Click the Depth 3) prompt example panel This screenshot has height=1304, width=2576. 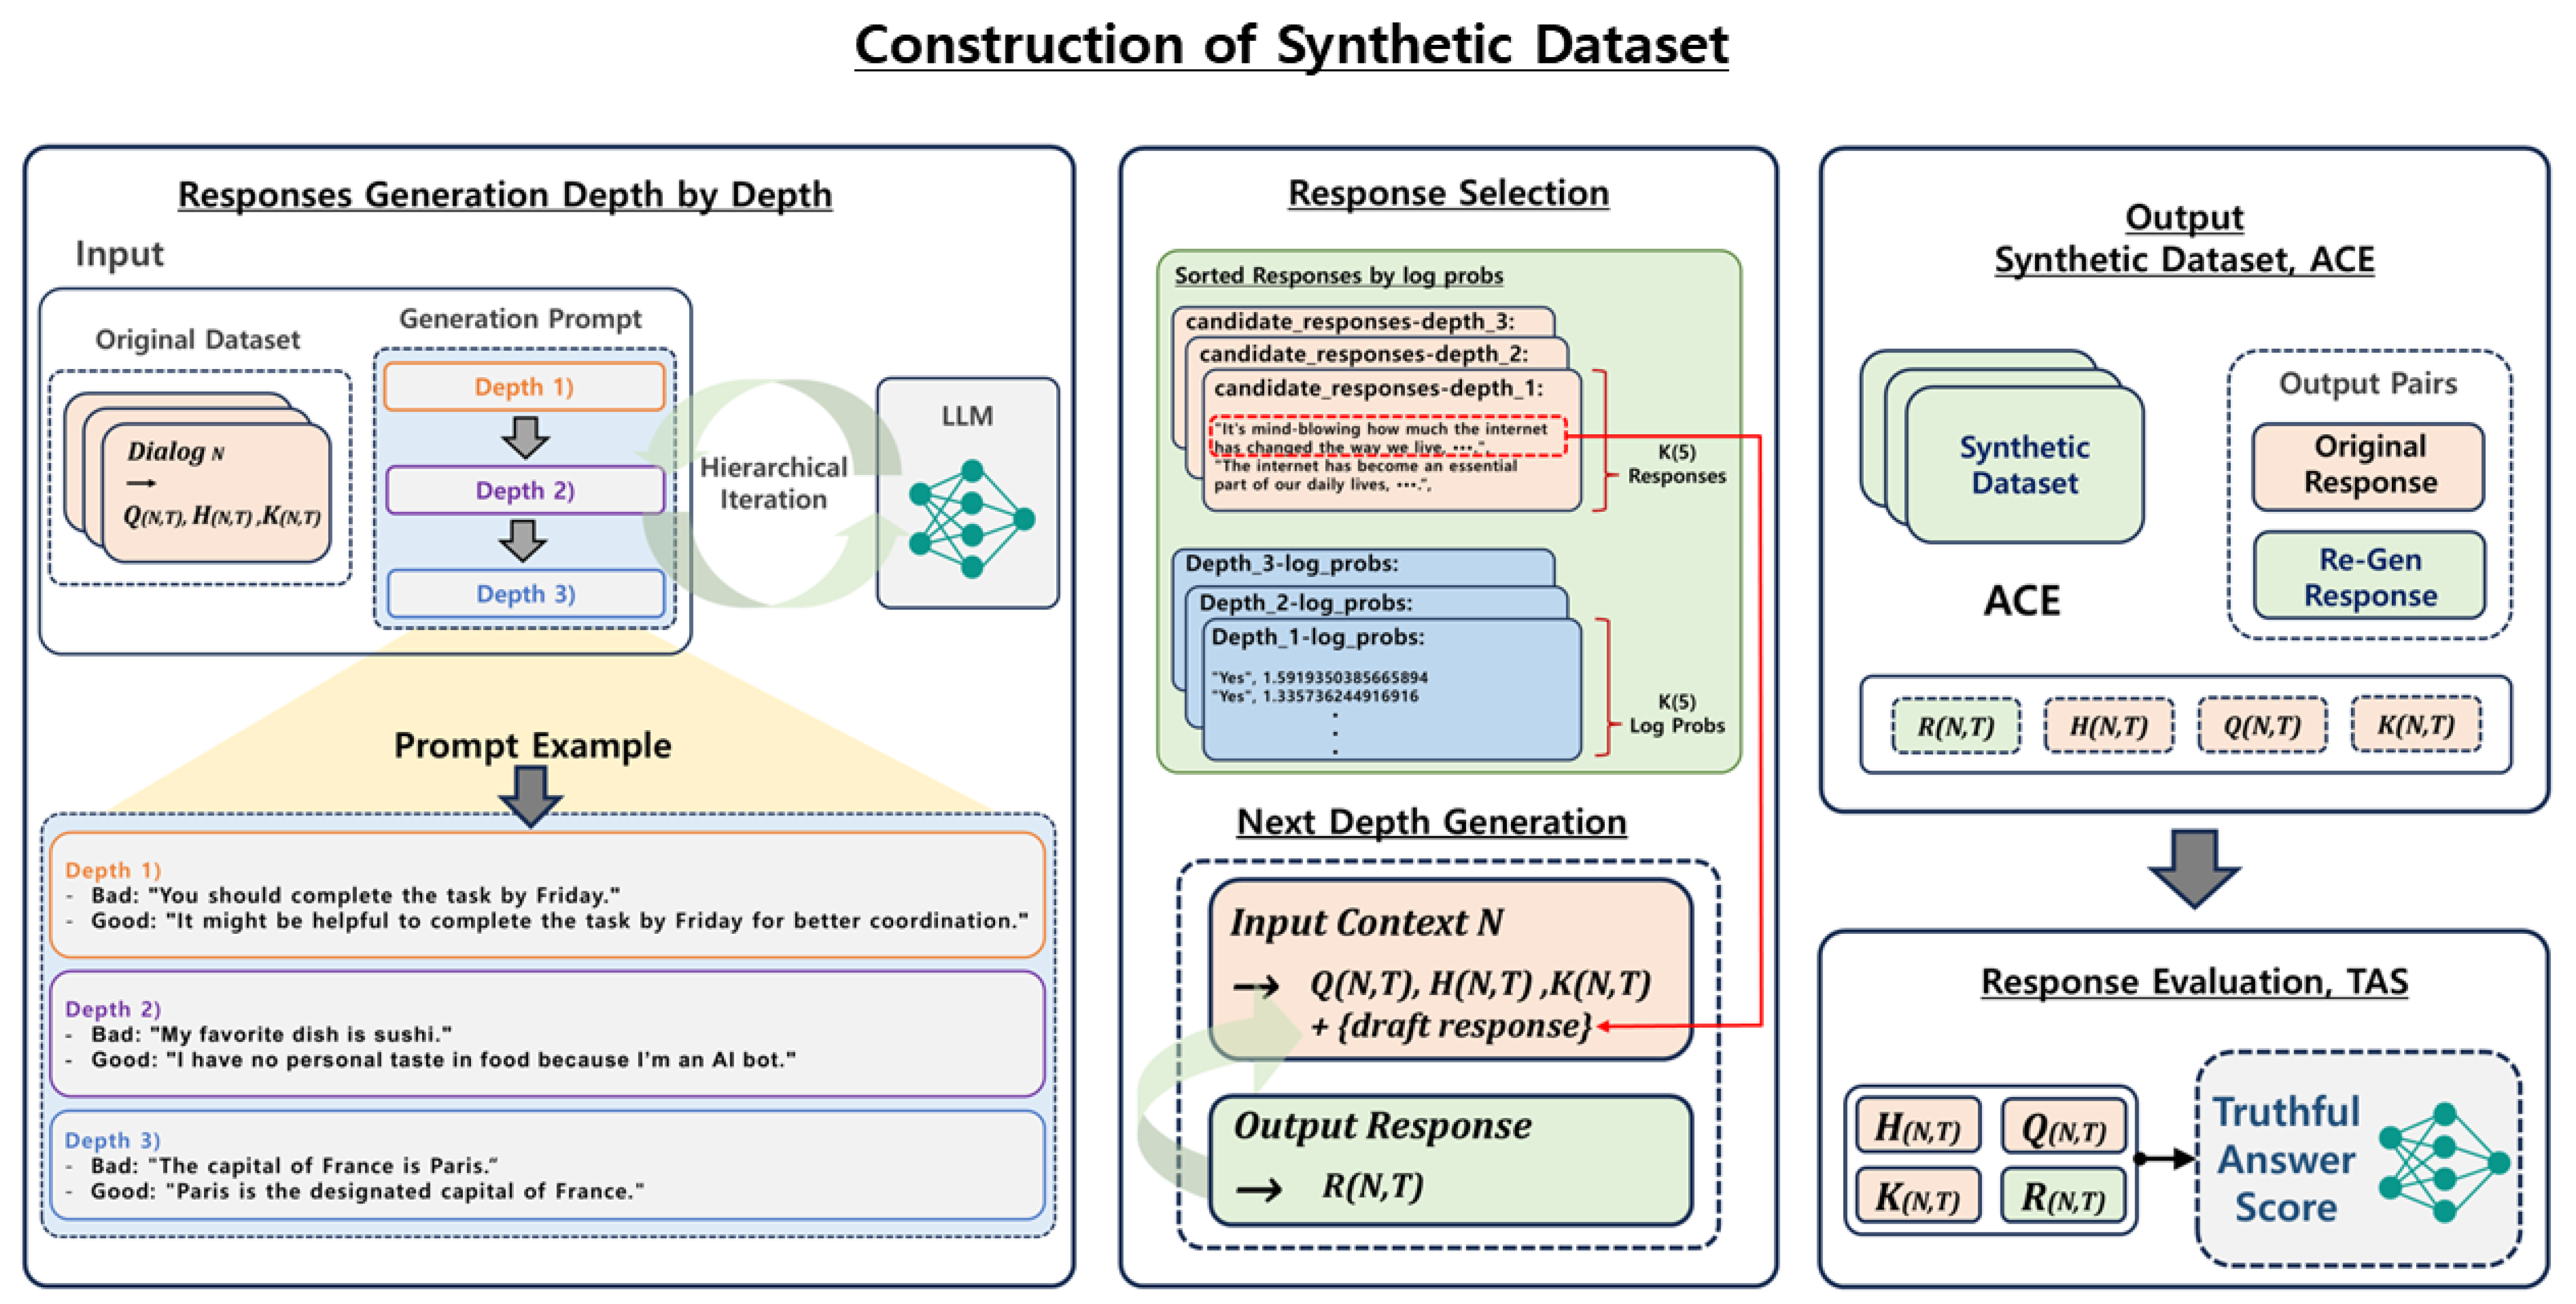pos(547,1164)
